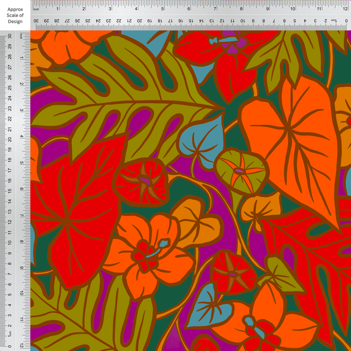
Task: Select inch mark 12 on top ruler
Action: pyautogui.click(x=345, y=9)
